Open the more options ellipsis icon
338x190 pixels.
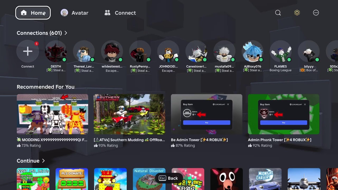pos(316,13)
